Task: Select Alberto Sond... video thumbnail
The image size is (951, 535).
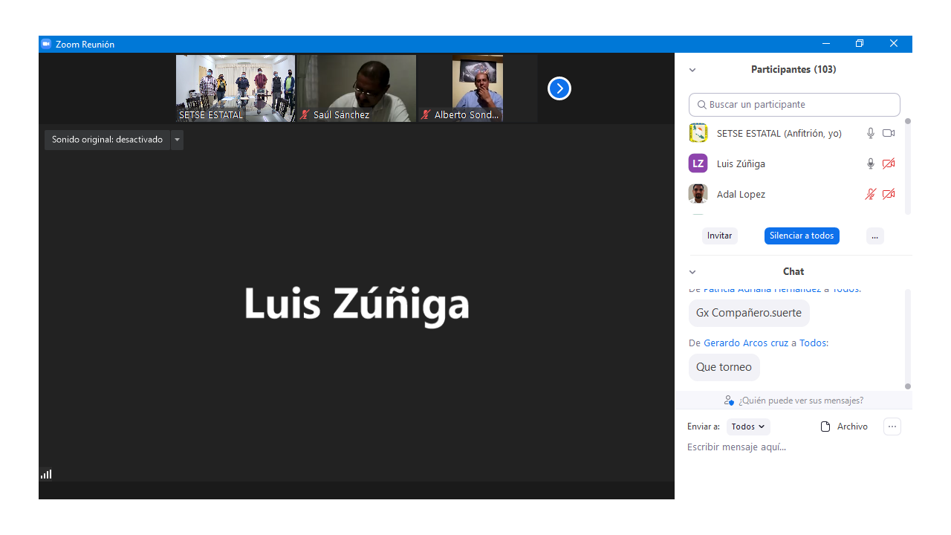Action: click(x=478, y=88)
